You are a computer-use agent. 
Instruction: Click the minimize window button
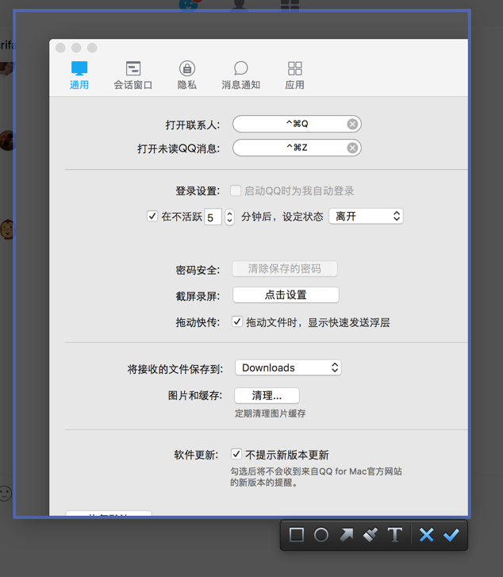pos(76,48)
